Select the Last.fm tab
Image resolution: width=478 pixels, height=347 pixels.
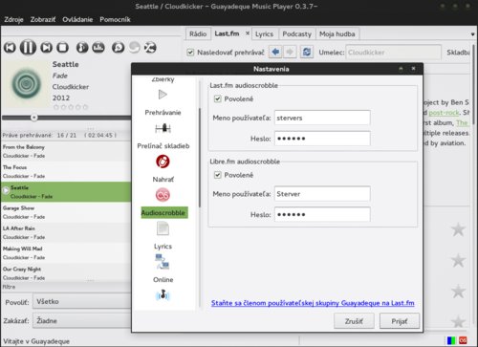point(227,33)
